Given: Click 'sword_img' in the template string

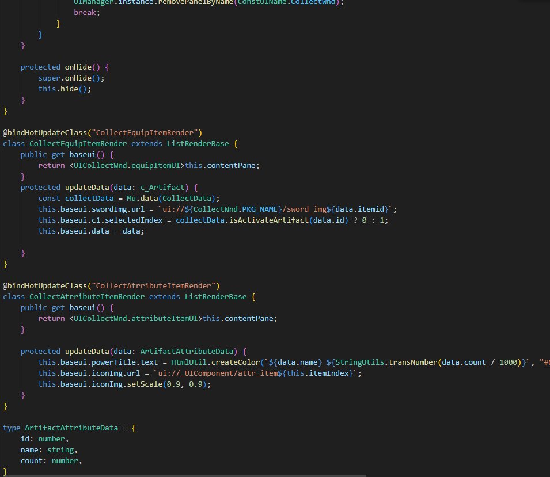Looking at the screenshot, I should tap(306, 209).
